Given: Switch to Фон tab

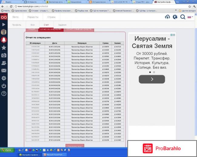Looking at the screenshot, I should point(32,25).
